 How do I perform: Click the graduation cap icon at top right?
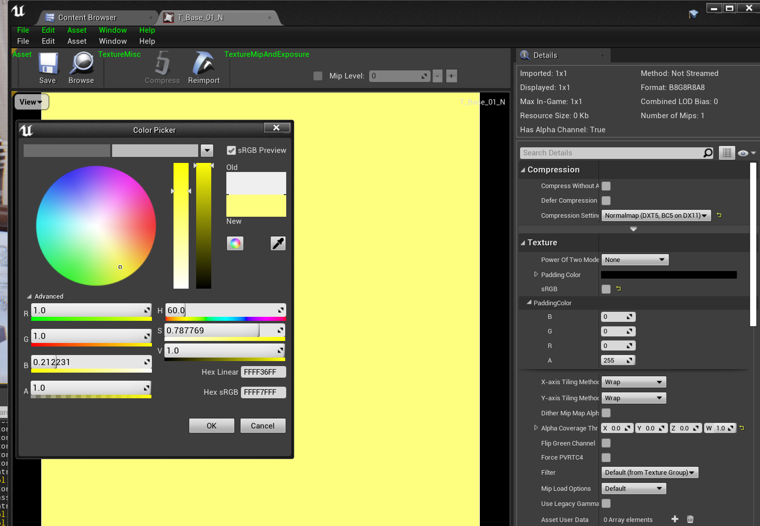694,14
